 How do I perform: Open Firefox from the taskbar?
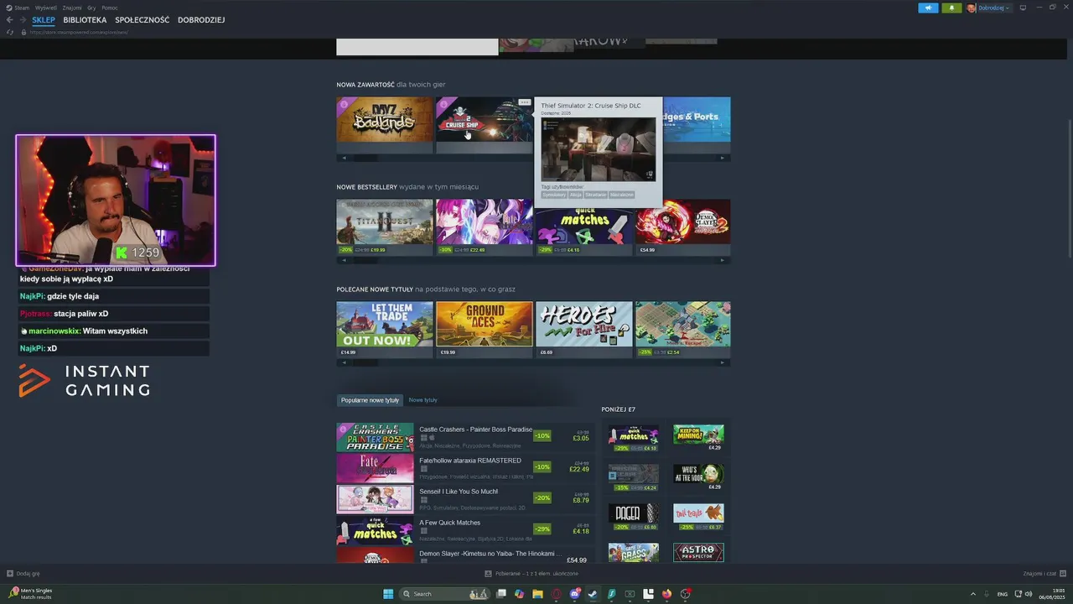pos(667,594)
